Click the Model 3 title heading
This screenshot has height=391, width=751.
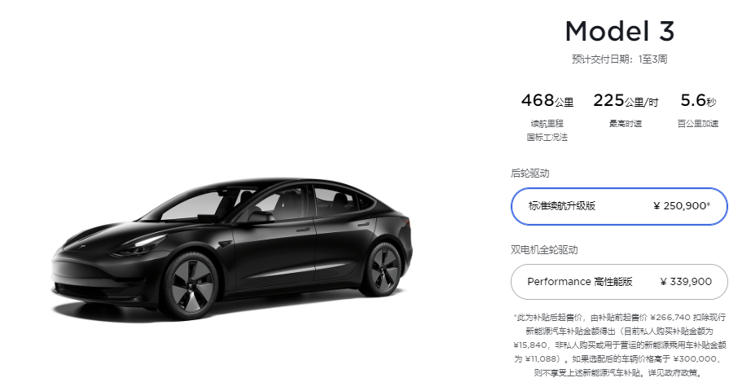click(x=620, y=31)
